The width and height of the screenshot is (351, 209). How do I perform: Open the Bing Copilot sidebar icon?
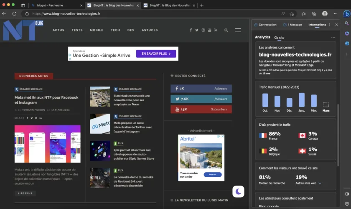pos(346,13)
